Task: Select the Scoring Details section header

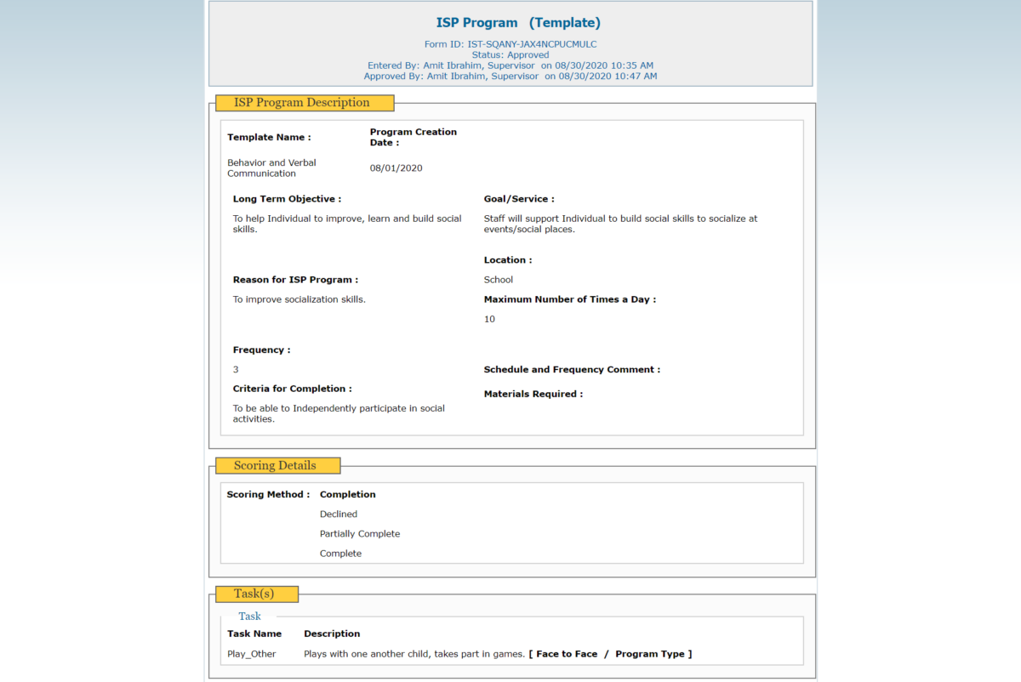Action: [275, 466]
